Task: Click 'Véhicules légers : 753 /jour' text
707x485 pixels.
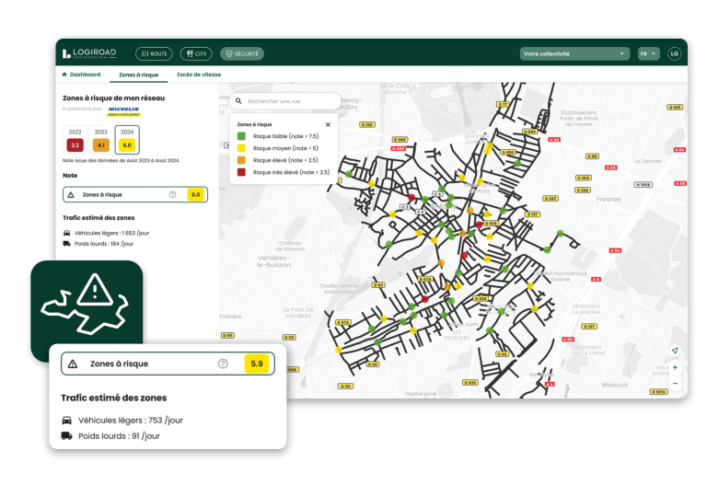Action: coord(131,420)
